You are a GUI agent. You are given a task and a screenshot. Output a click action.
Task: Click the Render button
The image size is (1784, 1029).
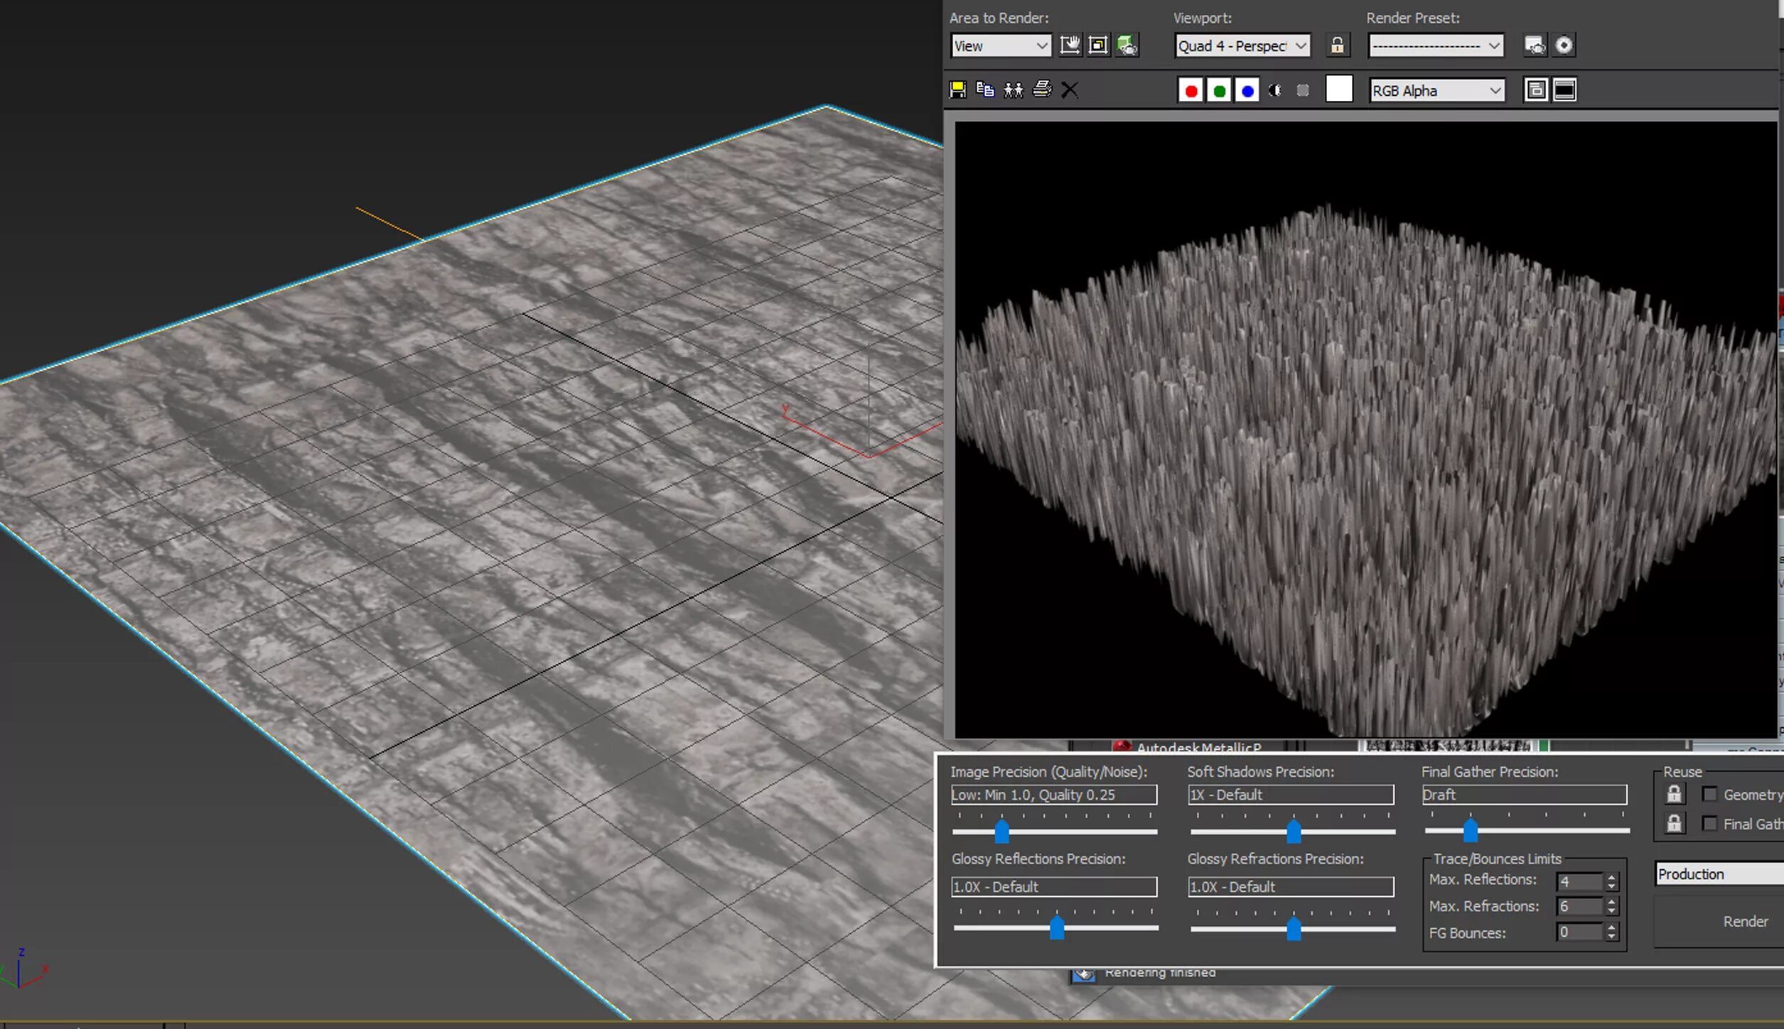click(x=1745, y=921)
